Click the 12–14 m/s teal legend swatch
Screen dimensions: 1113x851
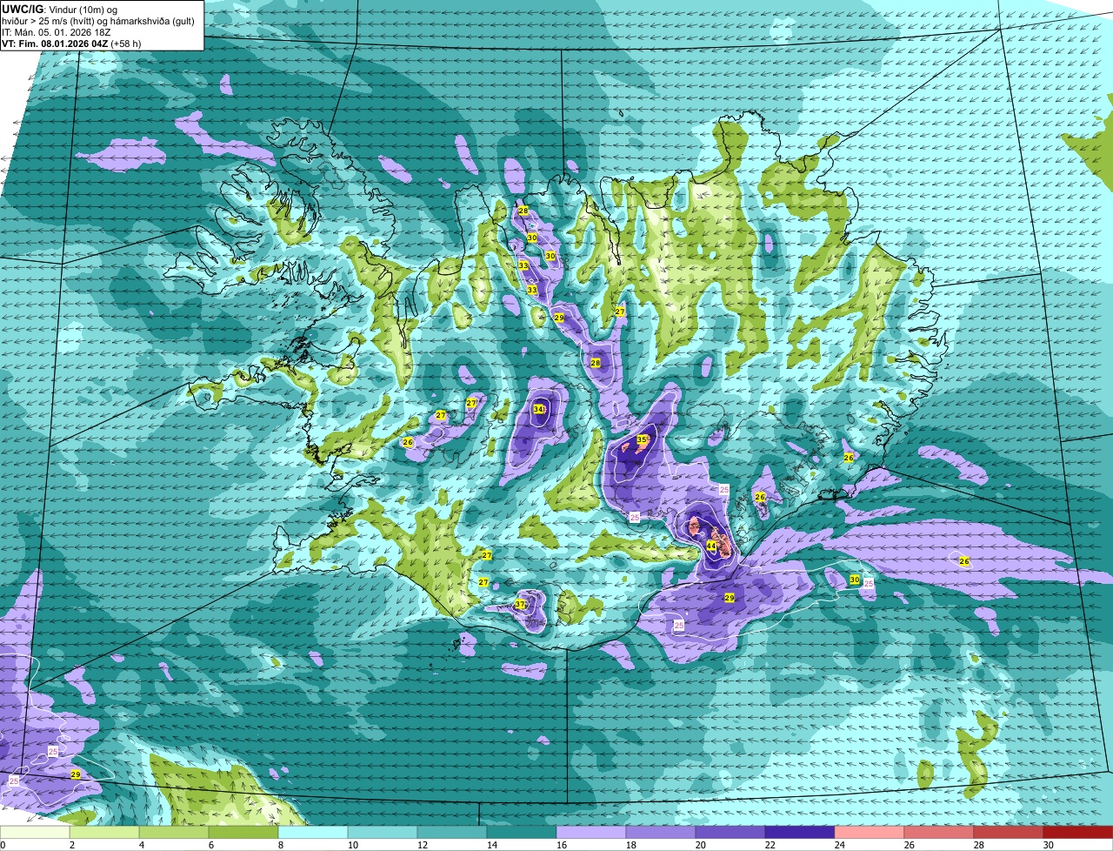[x=452, y=833]
